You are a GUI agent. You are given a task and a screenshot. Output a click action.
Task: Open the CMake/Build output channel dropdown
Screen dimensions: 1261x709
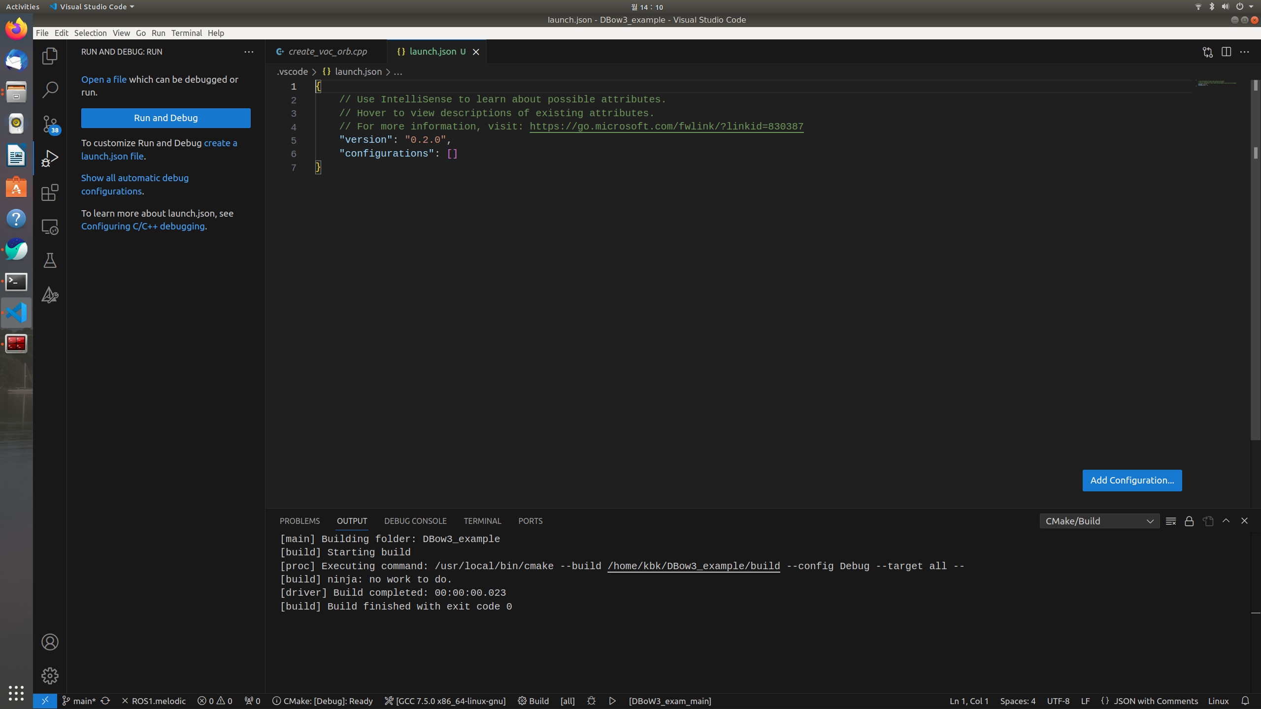tap(1099, 521)
